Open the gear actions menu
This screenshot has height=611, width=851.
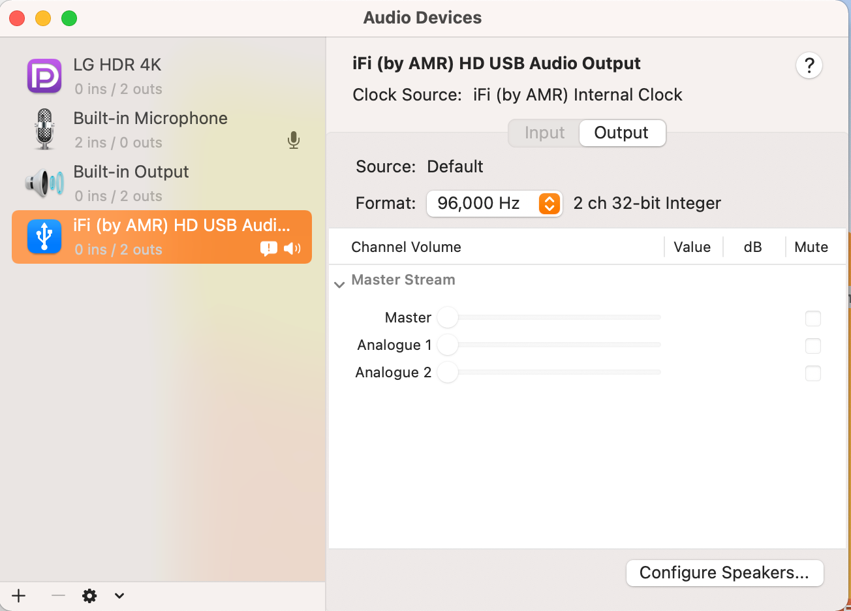(89, 595)
